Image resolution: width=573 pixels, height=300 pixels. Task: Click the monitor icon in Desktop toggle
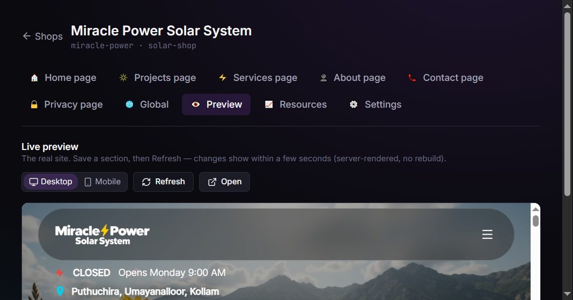[34, 182]
